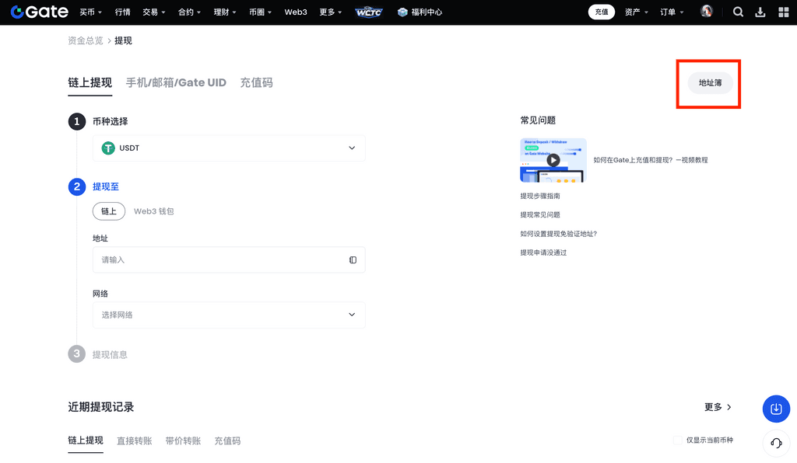
Task: Click the blue floating download button
Action: click(x=776, y=409)
